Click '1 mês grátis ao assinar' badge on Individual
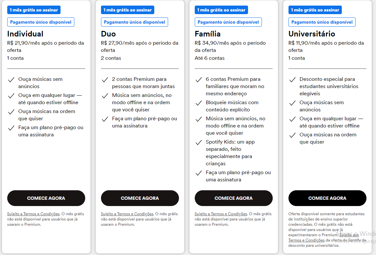The width and height of the screenshot is (376, 255). 34,10
